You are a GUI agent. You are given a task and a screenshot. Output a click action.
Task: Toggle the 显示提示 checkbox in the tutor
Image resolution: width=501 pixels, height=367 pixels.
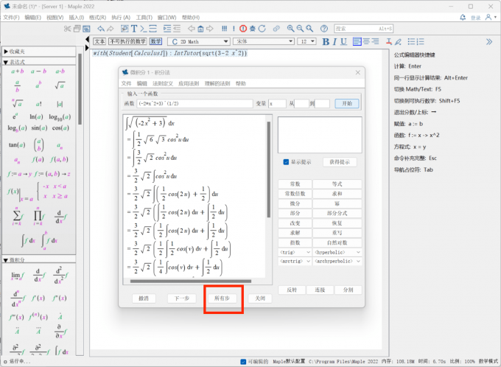pos(286,162)
